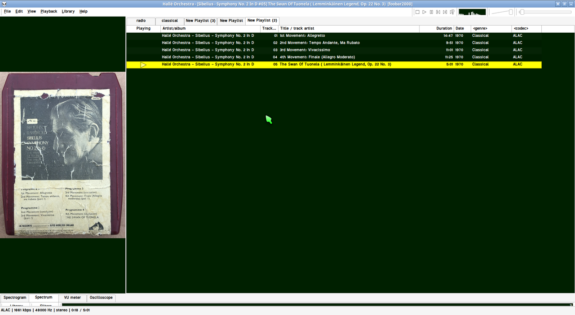Click the Playing column header
575x315 pixels.
(143, 29)
